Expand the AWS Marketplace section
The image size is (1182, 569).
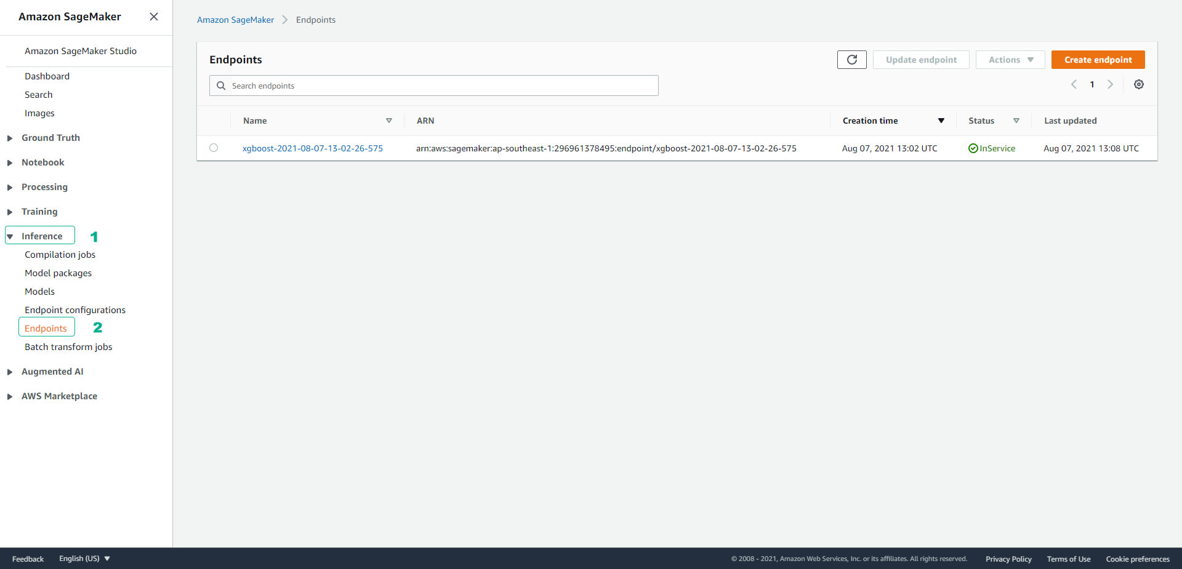pyautogui.click(x=10, y=397)
